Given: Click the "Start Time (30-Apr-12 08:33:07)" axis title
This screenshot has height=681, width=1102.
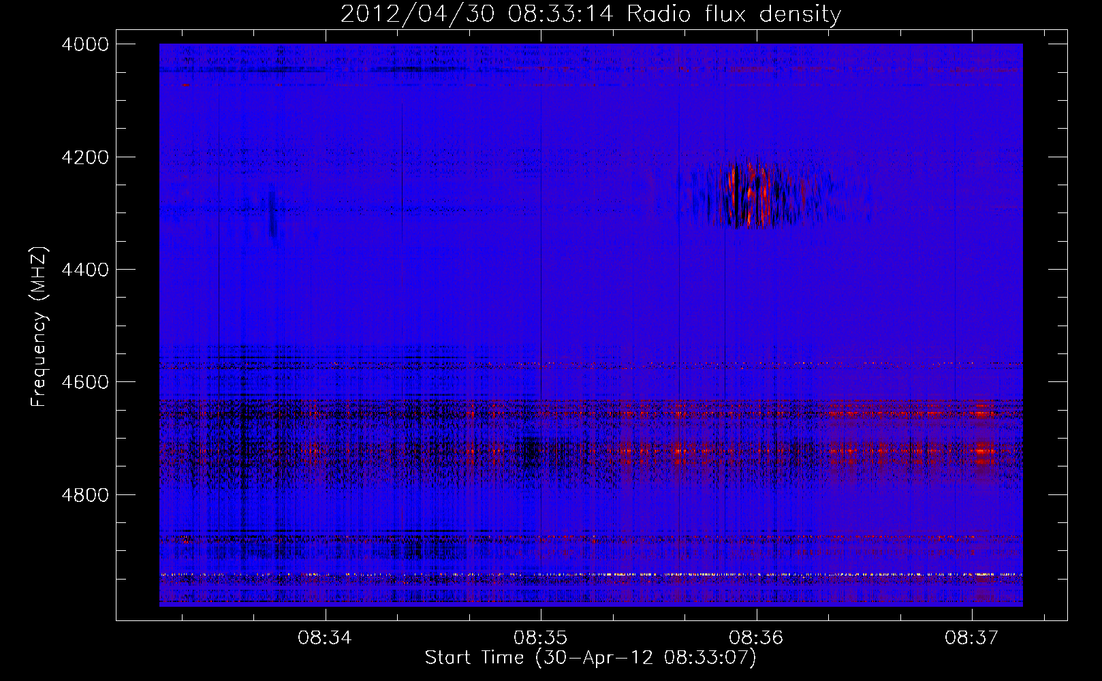Looking at the screenshot, I should (591, 658).
